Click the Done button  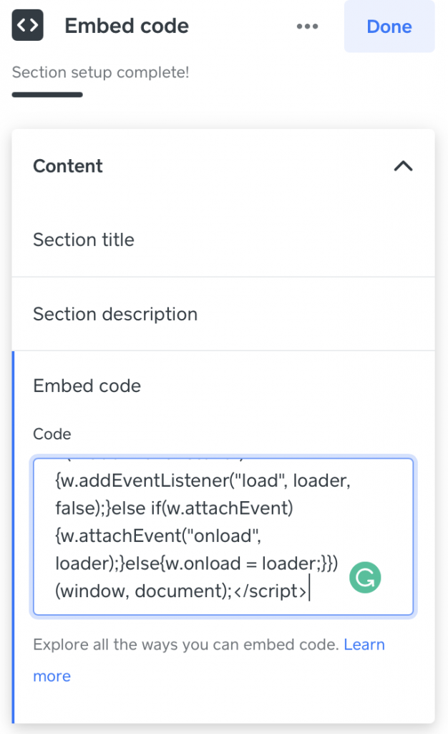point(389,27)
